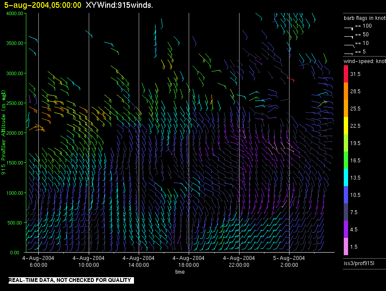Click the purple 4.5 color swatch
The width and height of the screenshot is (386, 291).
[x=346, y=229]
